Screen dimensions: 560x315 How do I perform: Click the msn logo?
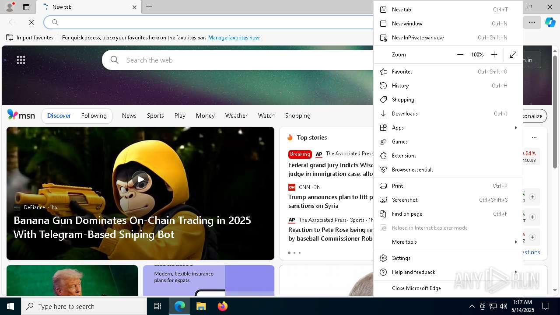[21, 115]
